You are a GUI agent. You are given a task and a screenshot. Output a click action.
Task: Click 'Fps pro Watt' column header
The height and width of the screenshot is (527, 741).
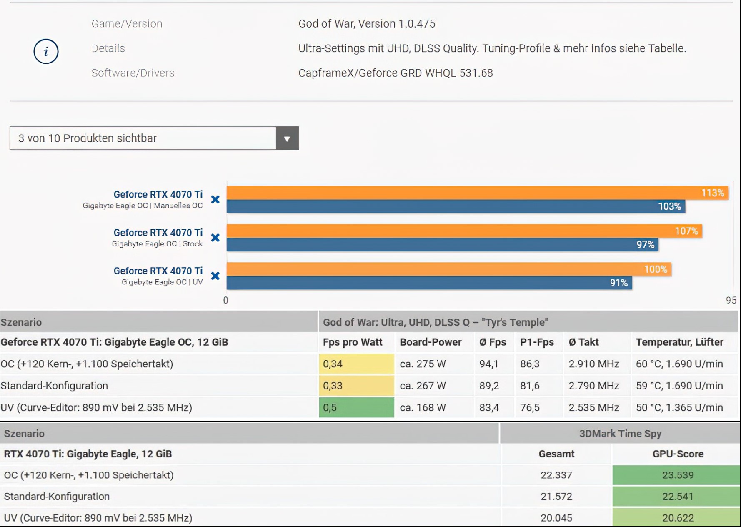pos(353,342)
